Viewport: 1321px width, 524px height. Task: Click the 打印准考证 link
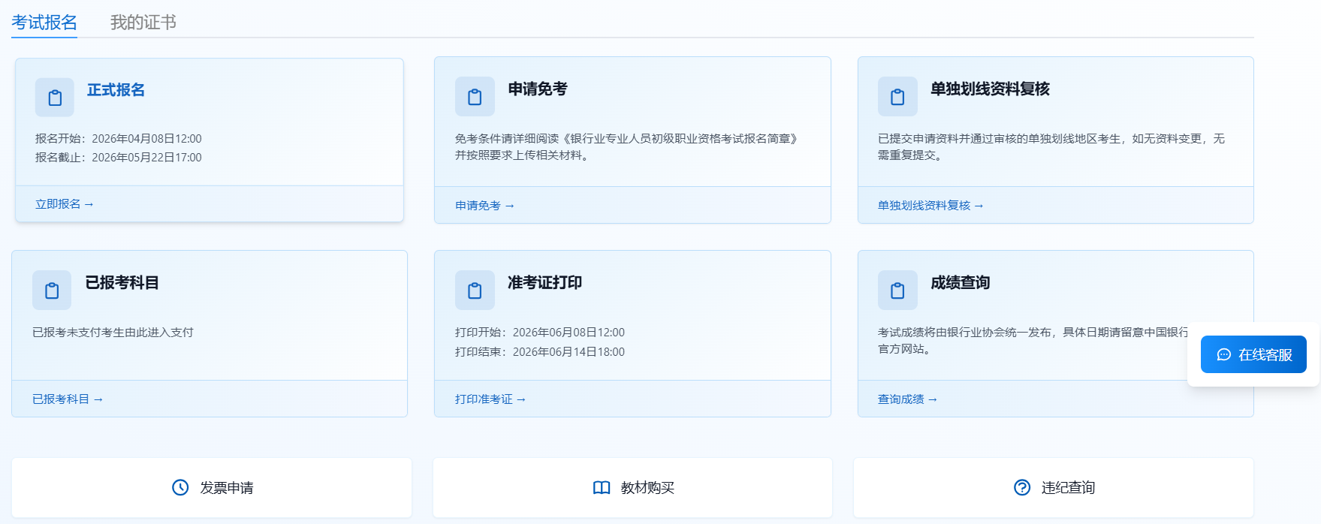pos(490,399)
